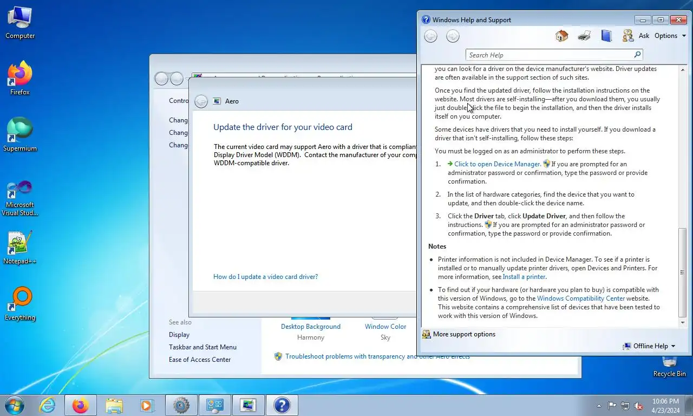The height and width of the screenshot is (416, 693).
Task: Select the Firefox desktop shortcut
Action: click(20, 79)
